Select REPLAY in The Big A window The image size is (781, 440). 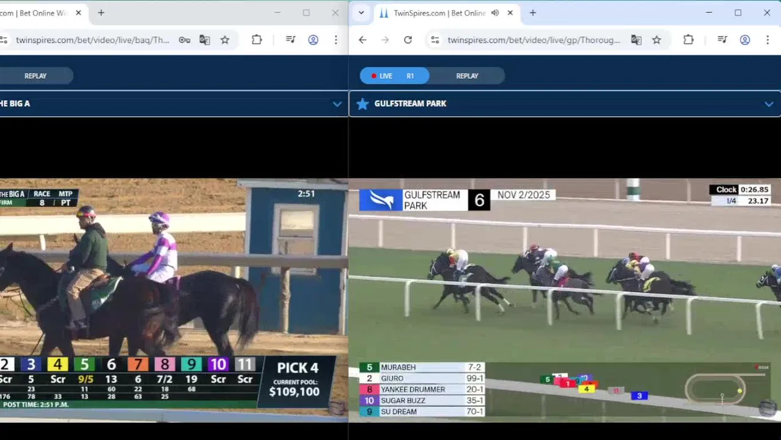coord(35,76)
